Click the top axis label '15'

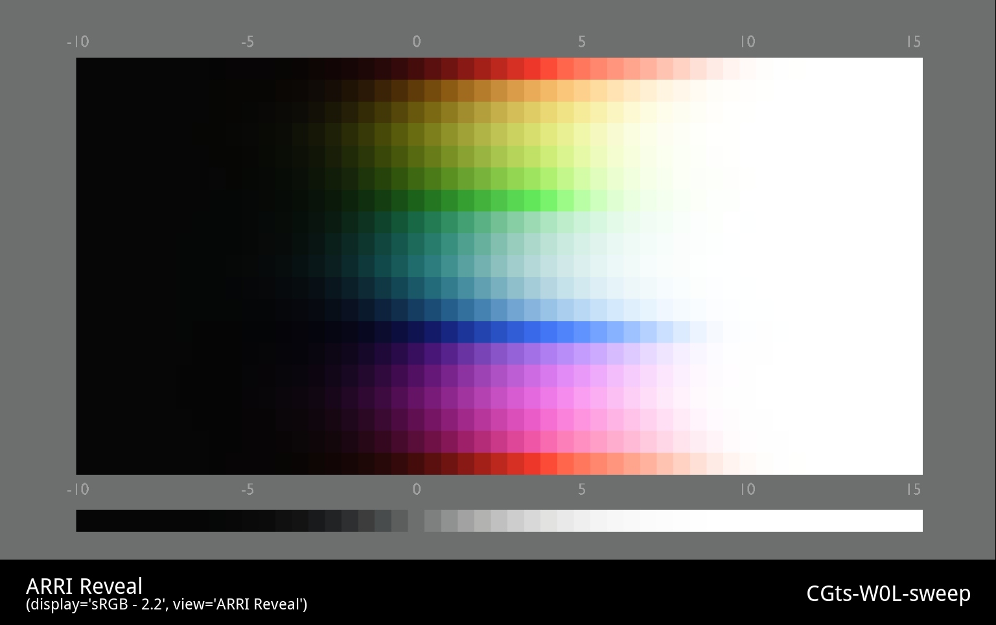[914, 42]
